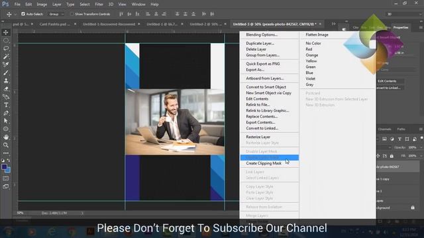Screen dimensions: 424x238
Task: Open the Fill slider dropdown arrow
Action: [421, 156]
